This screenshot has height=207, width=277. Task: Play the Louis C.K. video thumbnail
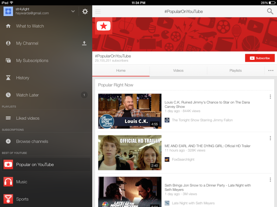point(130,111)
